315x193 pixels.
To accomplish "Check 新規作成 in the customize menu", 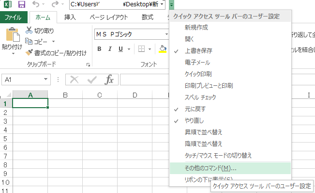I will [x=230, y=27].
